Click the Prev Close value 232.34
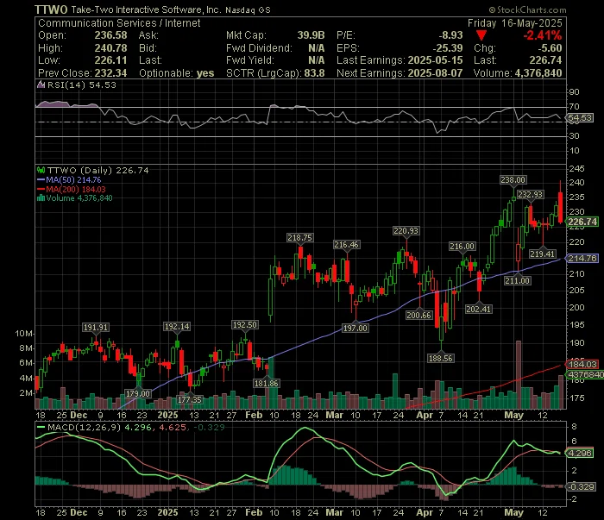The width and height of the screenshot is (604, 520). (x=111, y=73)
